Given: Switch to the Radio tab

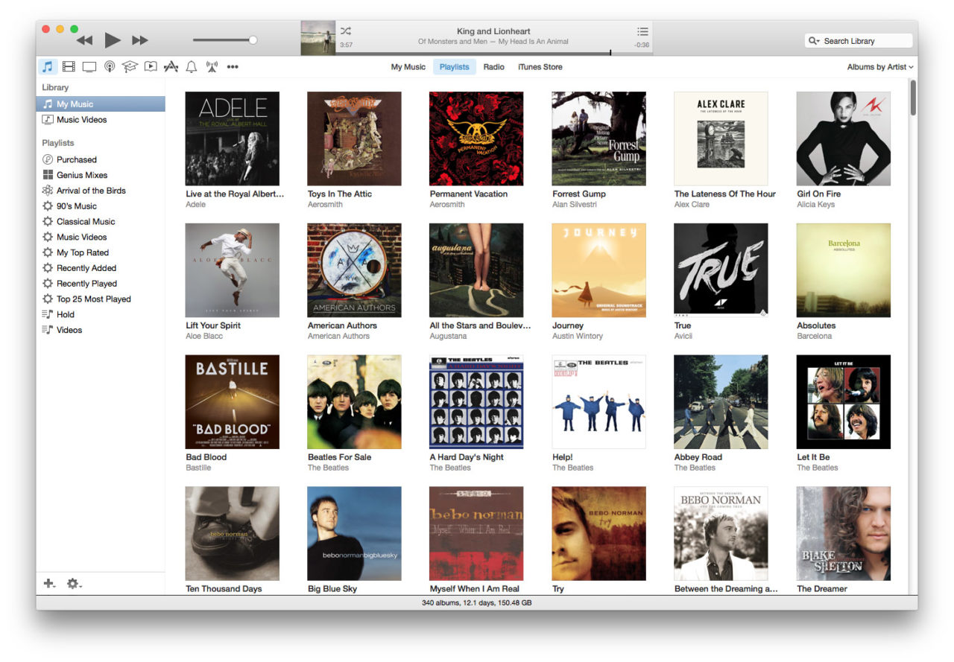Looking at the screenshot, I should [493, 66].
